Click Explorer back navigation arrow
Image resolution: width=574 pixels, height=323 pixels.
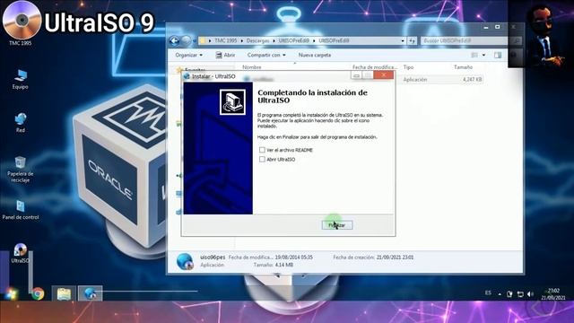point(174,40)
